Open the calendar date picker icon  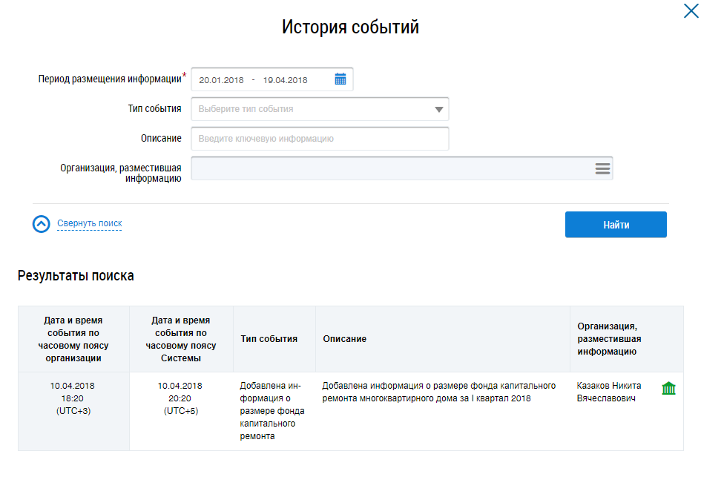[x=340, y=79]
